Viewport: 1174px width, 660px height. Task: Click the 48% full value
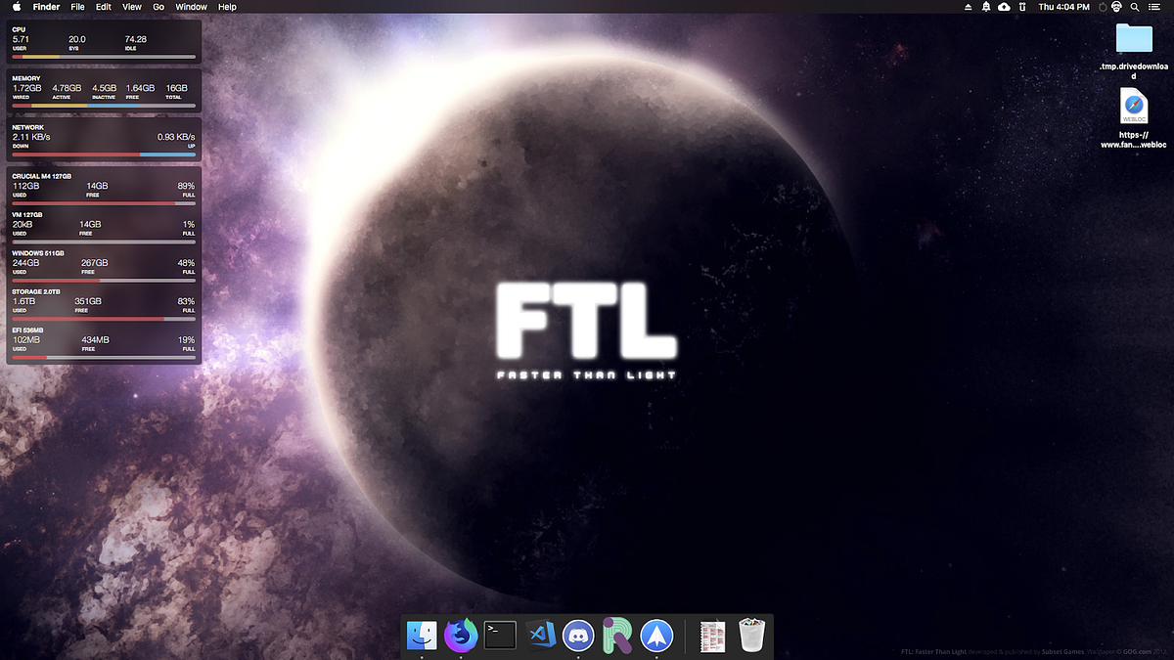click(186, 263)
